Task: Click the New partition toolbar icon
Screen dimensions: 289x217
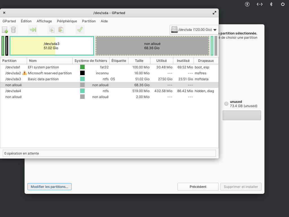Action: [x=5, y=30]
